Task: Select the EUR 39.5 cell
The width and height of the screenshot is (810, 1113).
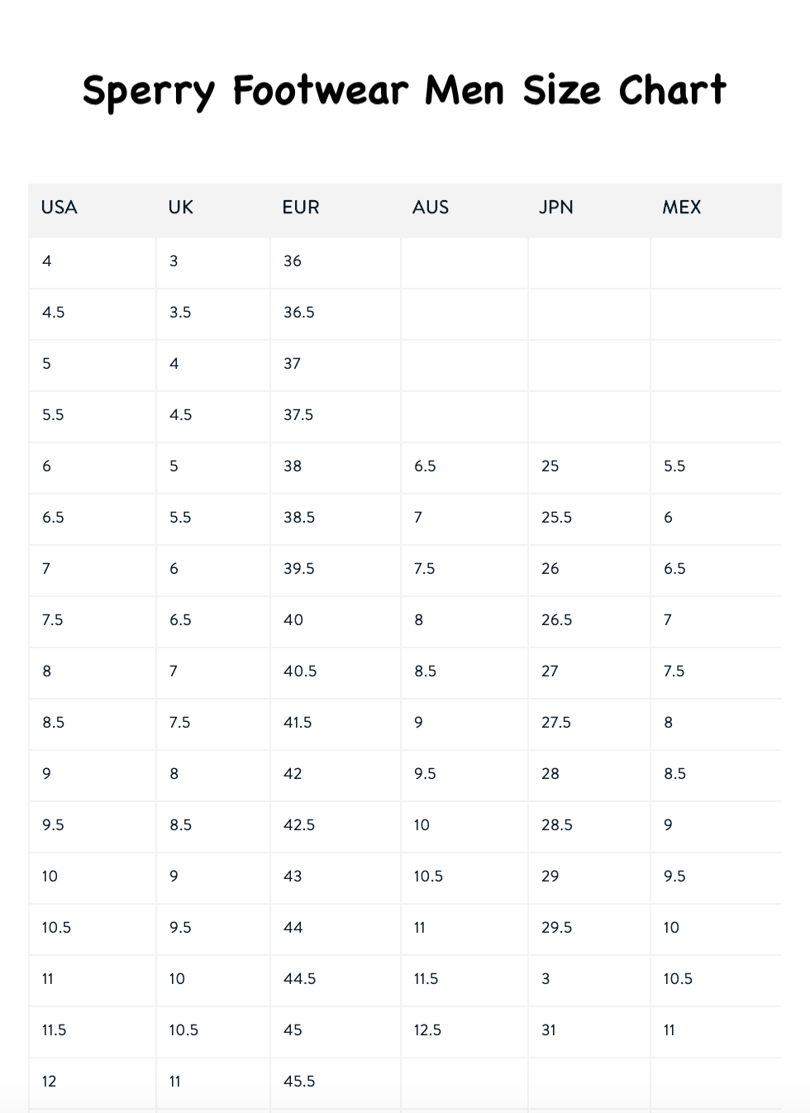Action: 298,569
